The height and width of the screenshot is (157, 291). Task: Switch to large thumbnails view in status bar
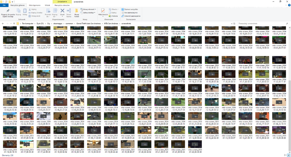point(289,155)
